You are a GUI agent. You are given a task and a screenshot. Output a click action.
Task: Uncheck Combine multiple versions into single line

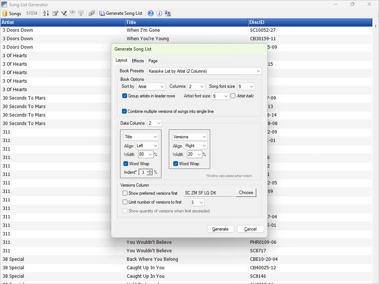[124, 111]
